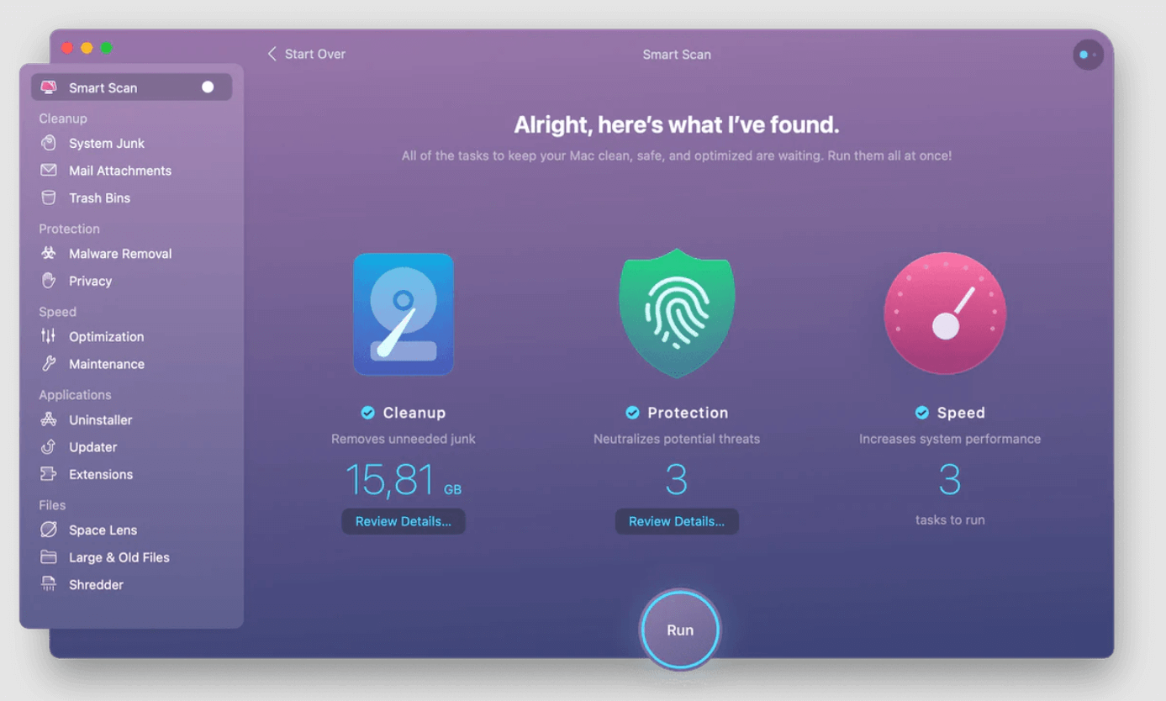Click the Large & Old Files folder icon
This screenshot has height=701, width=1166.
49,557
